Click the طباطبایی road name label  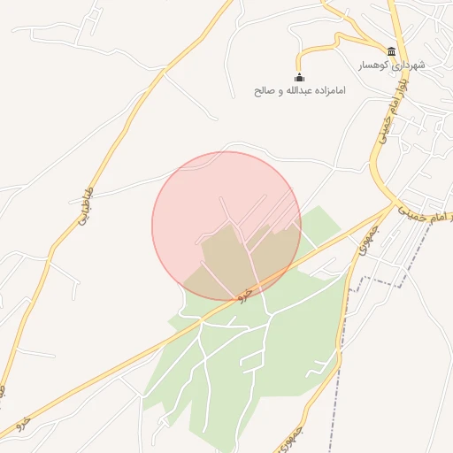coord(86,206)
